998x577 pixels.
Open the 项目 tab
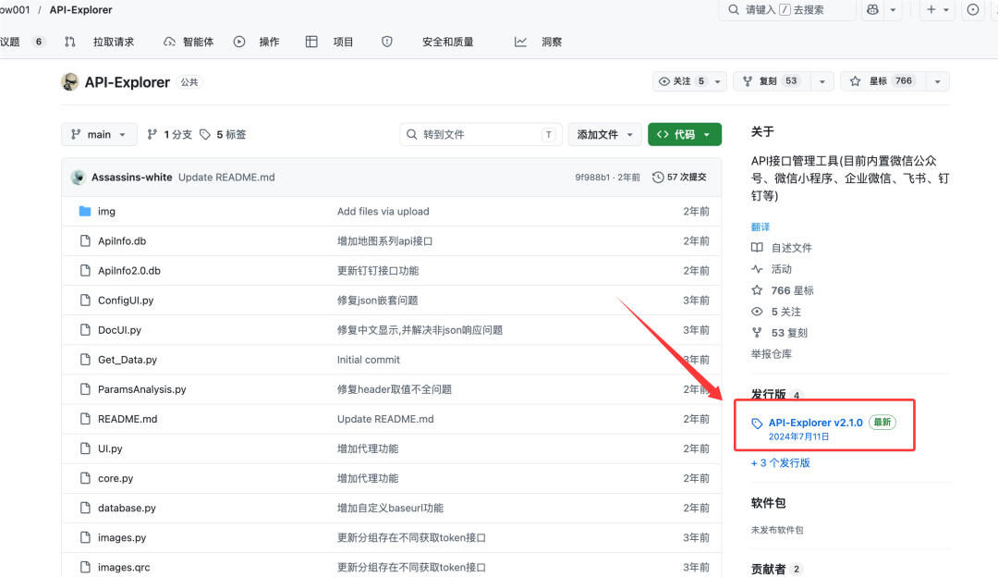click(x=330, y=42)
